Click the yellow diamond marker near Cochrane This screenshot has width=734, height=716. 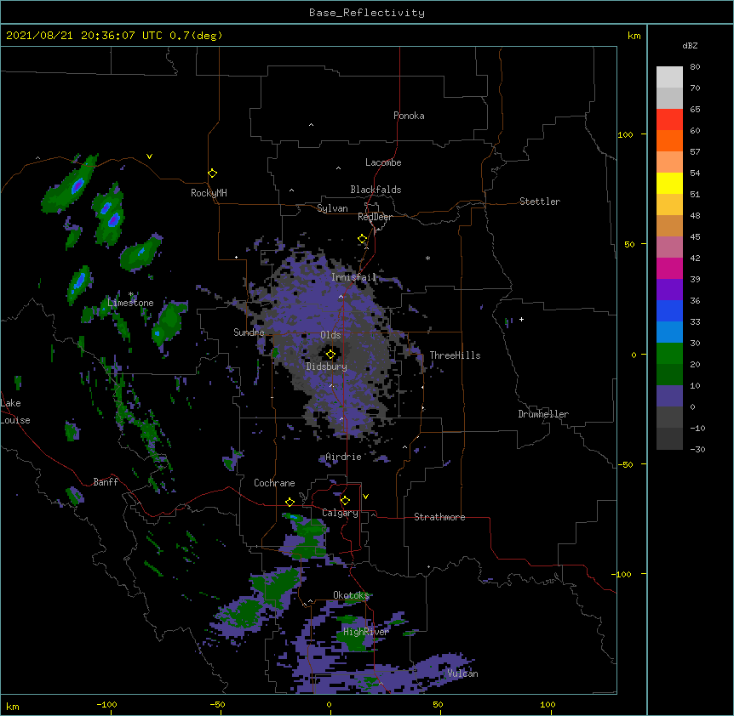point(290,502)
